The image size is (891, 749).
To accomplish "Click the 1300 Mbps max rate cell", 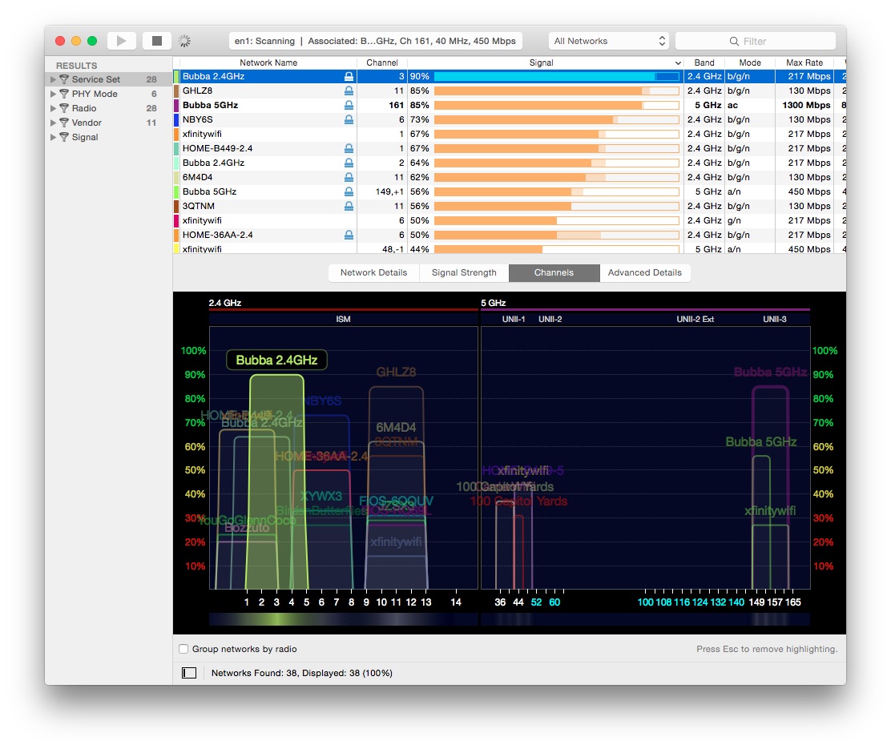I will pyautogui.click(x=806, y=105).
